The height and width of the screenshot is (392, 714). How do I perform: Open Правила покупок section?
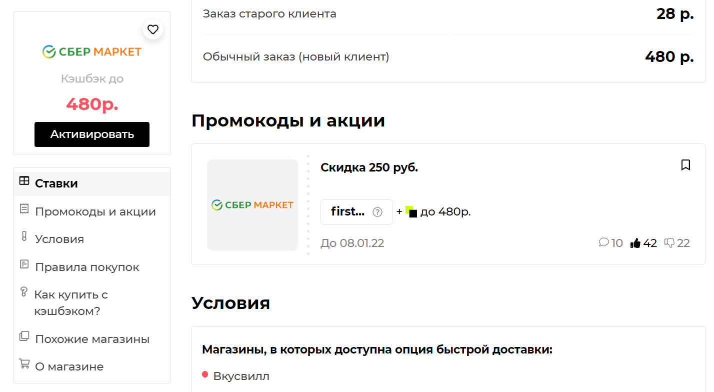pos(87,267)
